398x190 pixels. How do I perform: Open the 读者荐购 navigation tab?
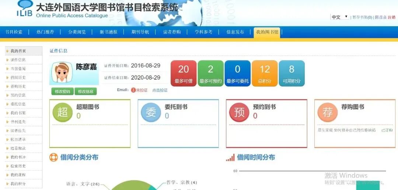pos(172,32)
